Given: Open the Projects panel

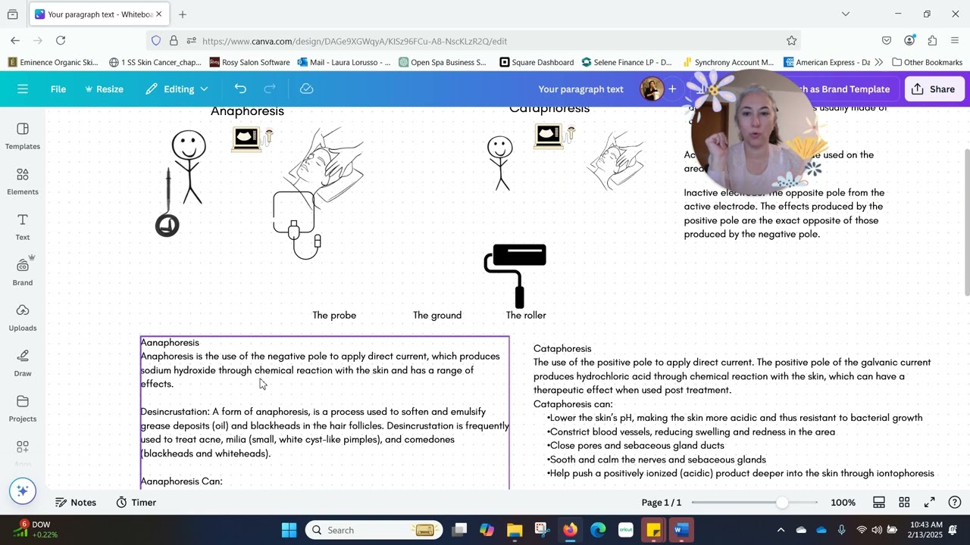Looking at the screenshot, I should click(23, 409).
